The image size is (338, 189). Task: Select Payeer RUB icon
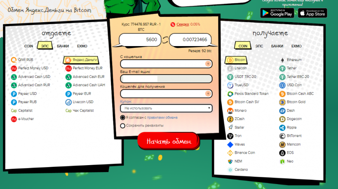14,102
